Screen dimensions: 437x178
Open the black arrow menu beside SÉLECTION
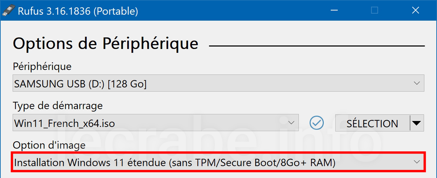coord(417,123)
